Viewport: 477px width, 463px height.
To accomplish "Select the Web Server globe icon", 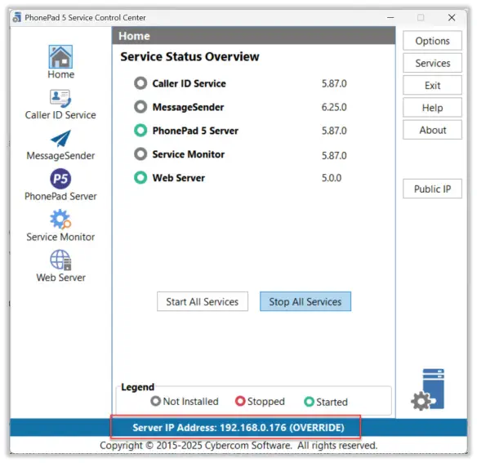I will tap(60, 260).
